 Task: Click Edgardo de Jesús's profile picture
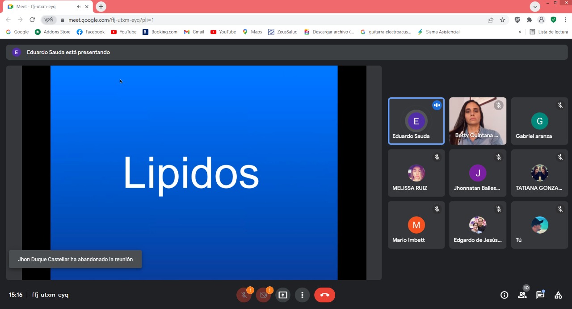(478, 225)
